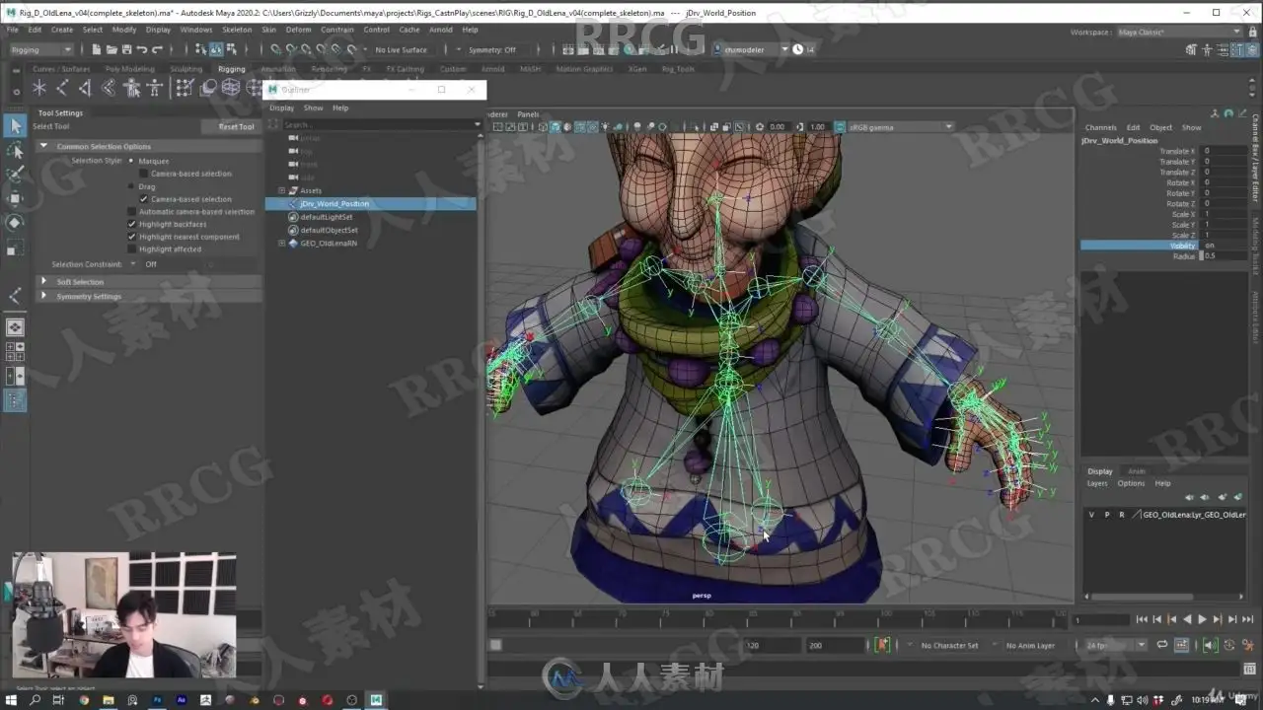Choose the Lasso Select tool
Screen dimensions: 1263x710
coord(15,150)
